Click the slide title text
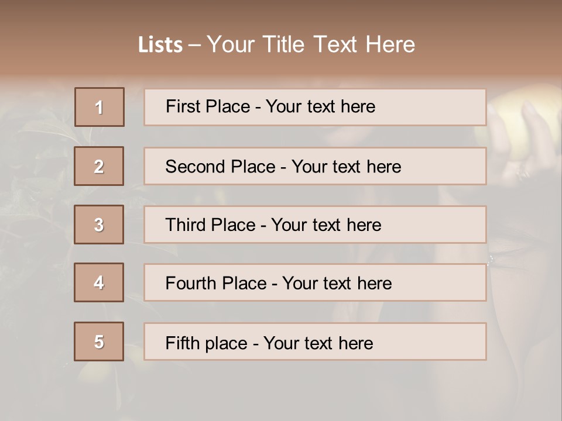 276,44
